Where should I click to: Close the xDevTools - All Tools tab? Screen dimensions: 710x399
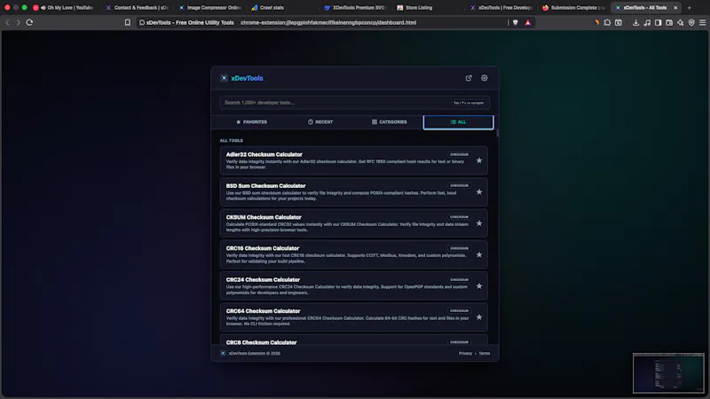click(x=675, y=8)
